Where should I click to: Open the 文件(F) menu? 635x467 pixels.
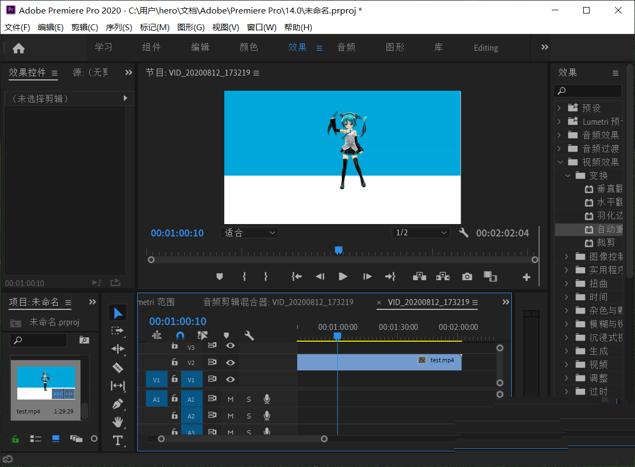[17, 28]
